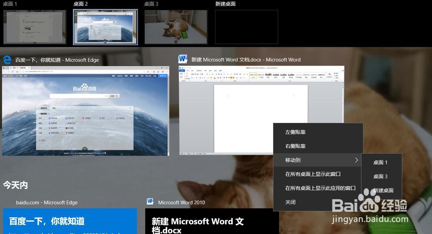Screen dimensions: 432x234
Task: Move window to 桌面 3 in submenu
Action: click(381, 177)
